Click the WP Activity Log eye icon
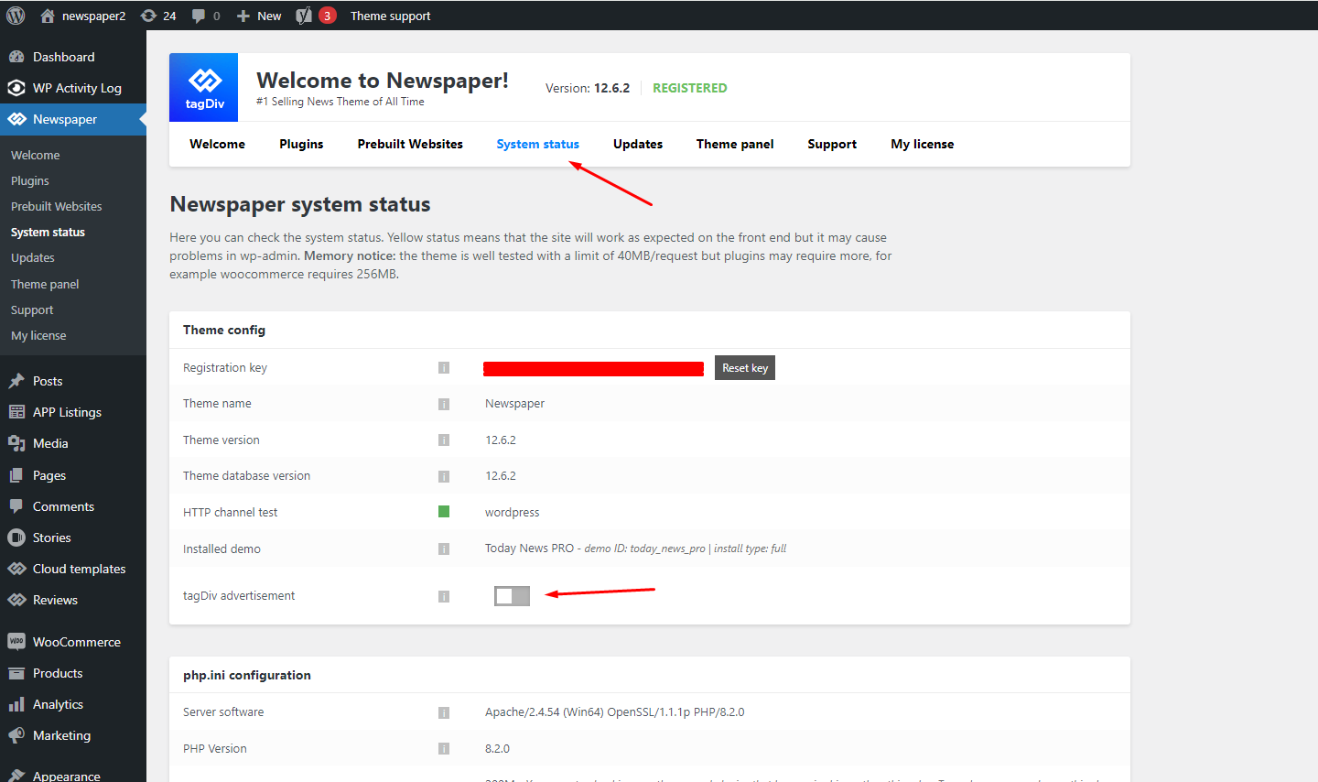The height and width of the screenshot is (782, 1318). pyautogui.click(x=16, y=88)
